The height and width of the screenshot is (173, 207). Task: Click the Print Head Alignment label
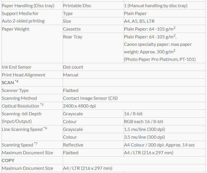coord(23,75)
